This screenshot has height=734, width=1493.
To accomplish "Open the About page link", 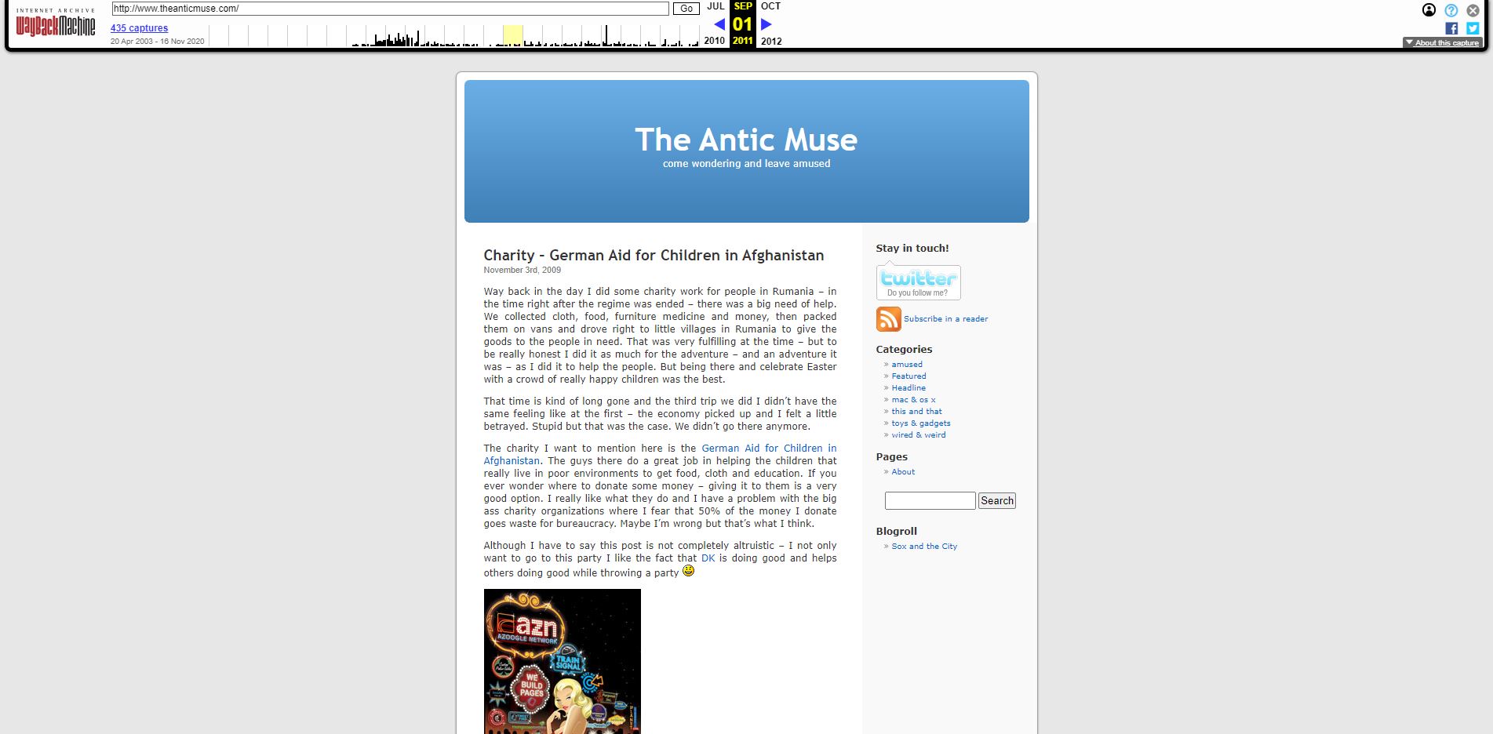I will tap(903, 472).
